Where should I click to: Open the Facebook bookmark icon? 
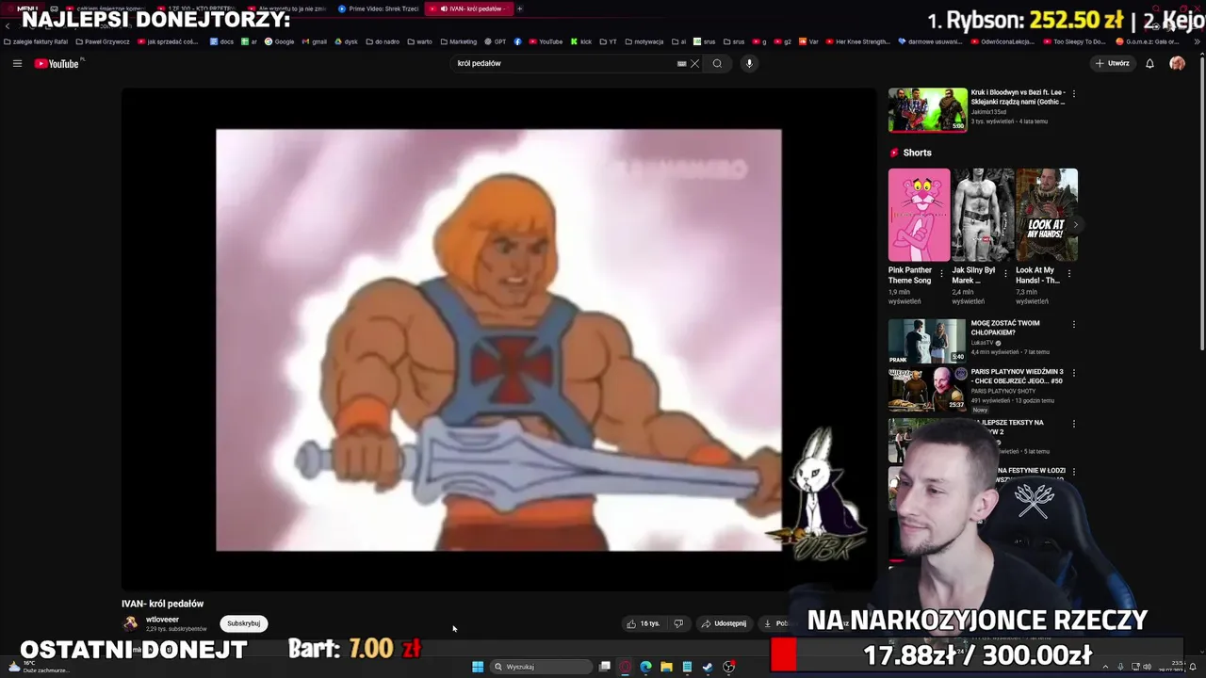click(517, 41)
